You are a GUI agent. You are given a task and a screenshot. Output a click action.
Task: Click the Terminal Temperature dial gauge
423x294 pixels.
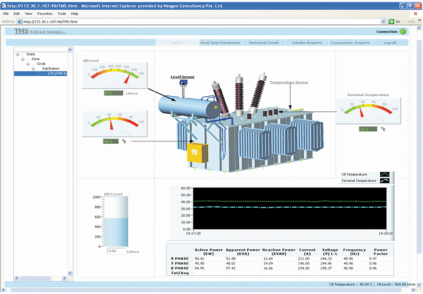pos(369,110)
